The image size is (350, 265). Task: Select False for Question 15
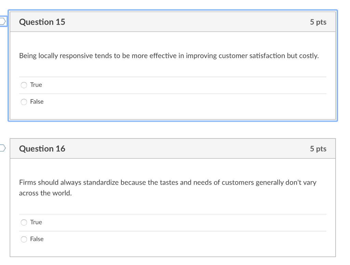[x=24, y=102]
